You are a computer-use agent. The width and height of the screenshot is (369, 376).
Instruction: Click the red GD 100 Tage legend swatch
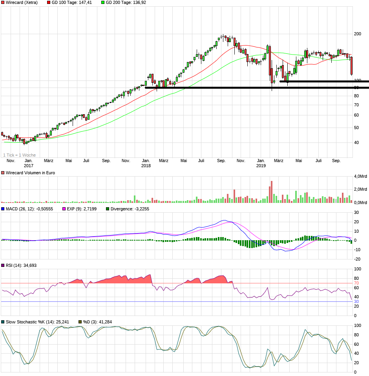(x=49, y=2)
